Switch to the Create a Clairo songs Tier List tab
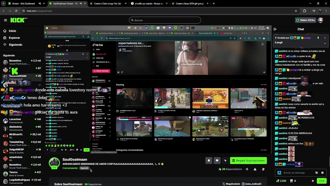Image resolution: width=330 pixels, height=186 pixels. point(108,4)
